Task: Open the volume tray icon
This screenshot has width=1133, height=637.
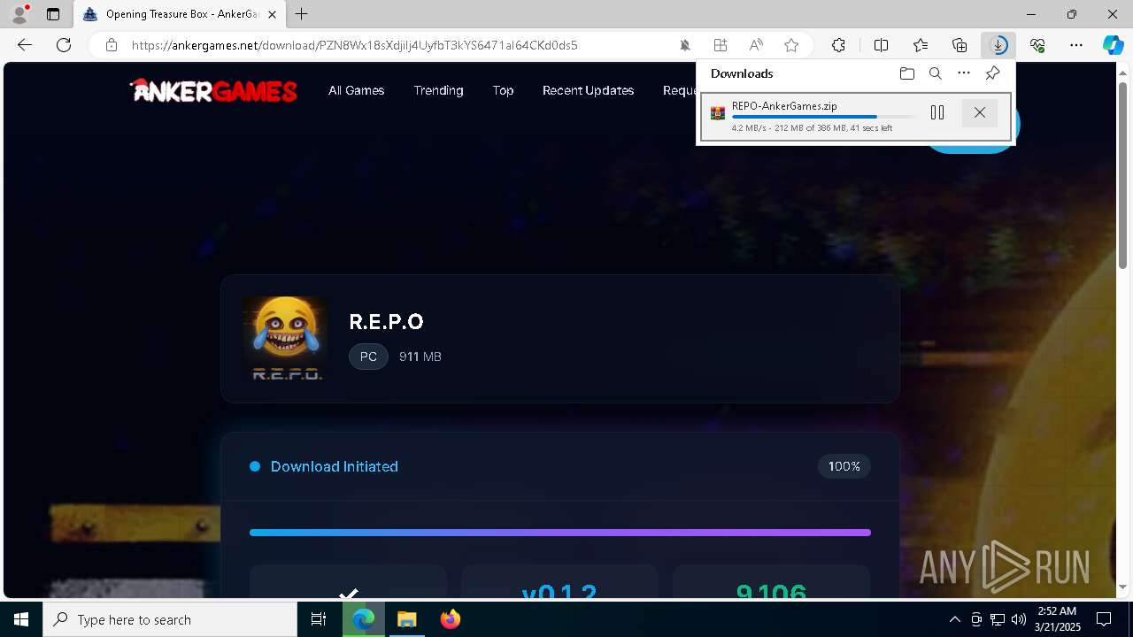Action: [1018, 619]
